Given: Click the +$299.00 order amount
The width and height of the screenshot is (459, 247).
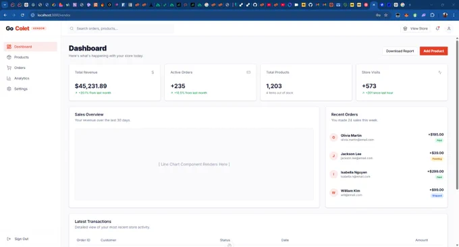Looking at the screenshot, I should click(435, 171).
